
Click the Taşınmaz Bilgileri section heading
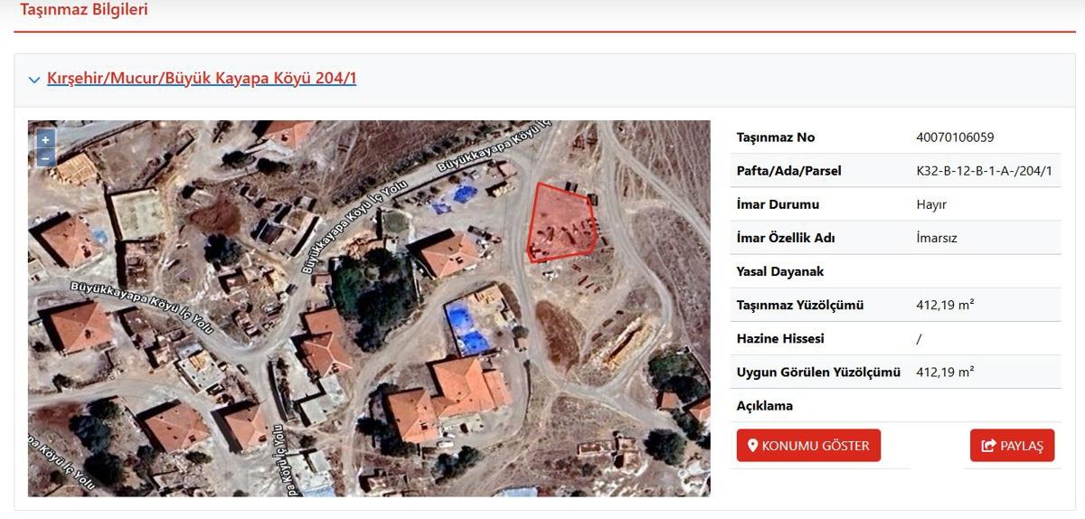[x=84, y=10]
